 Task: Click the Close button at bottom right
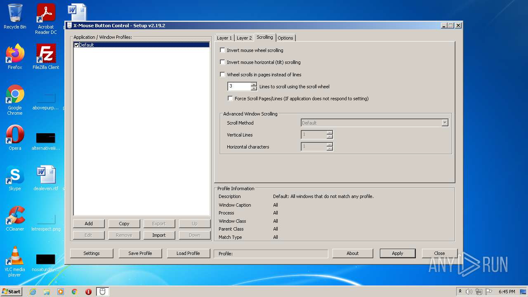click(439, 253)
